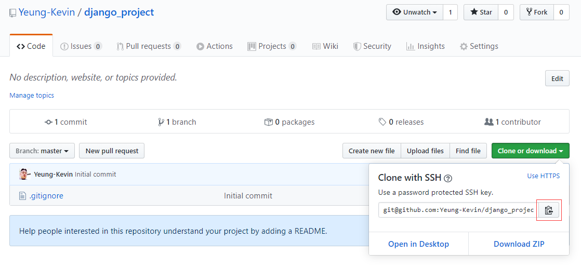Expand the Branch: master selector

coord(42,151)
